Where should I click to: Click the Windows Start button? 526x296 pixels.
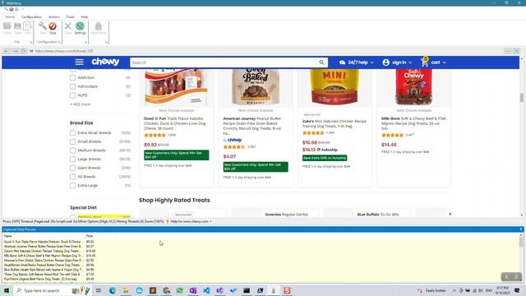6,290
